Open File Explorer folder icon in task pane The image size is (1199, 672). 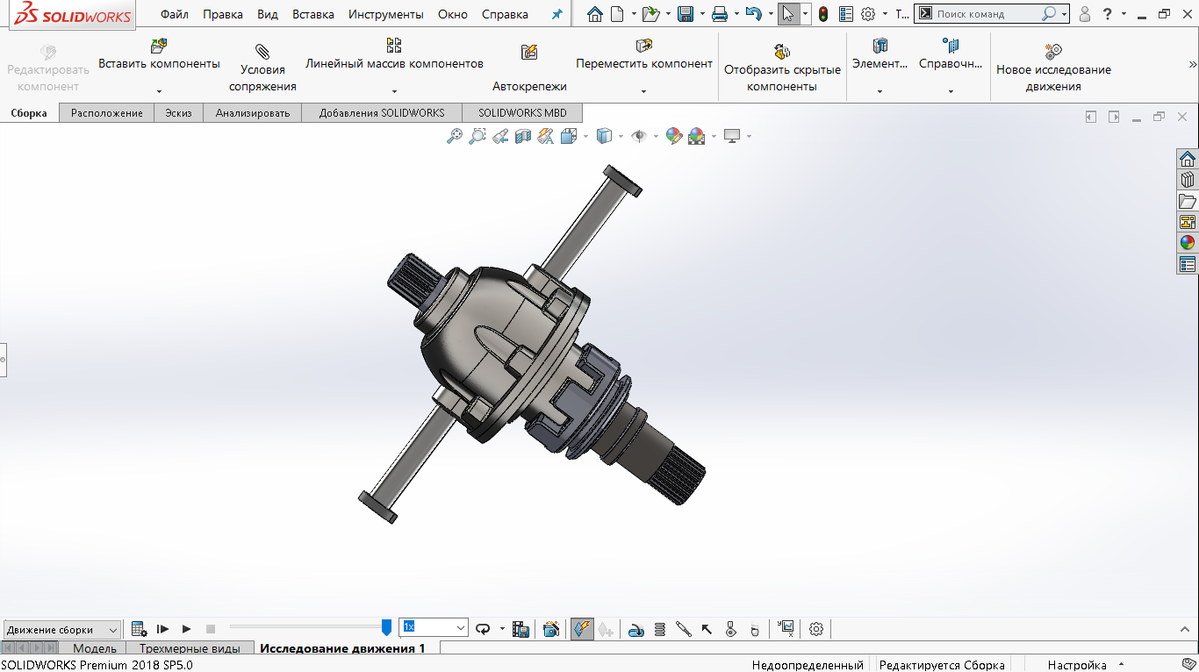click(x=1188, y=201)
